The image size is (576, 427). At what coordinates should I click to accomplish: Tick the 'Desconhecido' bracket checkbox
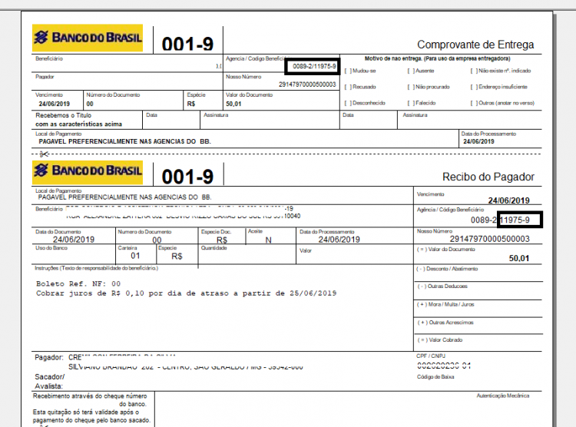348,103
